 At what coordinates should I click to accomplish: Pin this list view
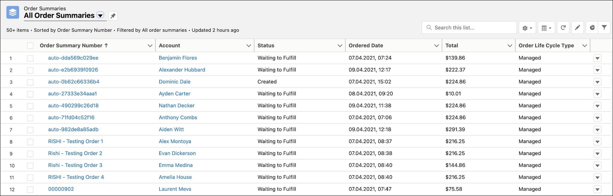coord(113,16)
